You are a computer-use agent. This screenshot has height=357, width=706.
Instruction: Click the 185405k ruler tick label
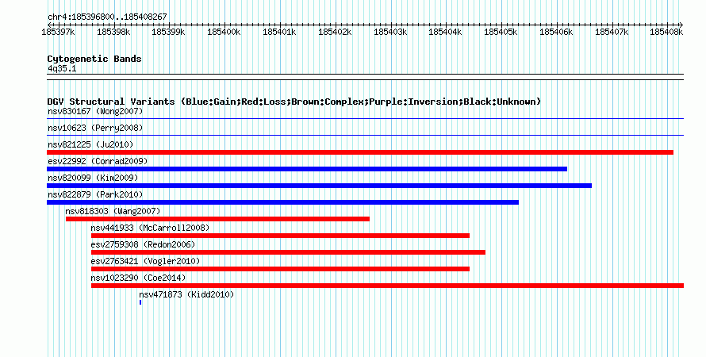(x=501, y=32)
